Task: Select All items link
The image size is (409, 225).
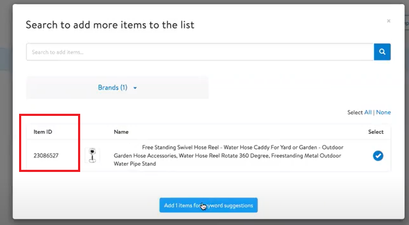Action: pos(368,112)
